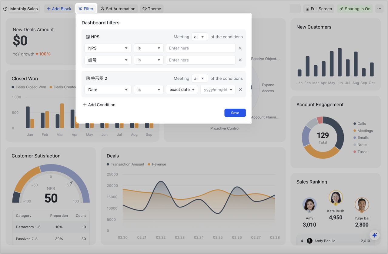This screenshot has width=388, height=254.
Task: Open Set Automation from the toolbar
Action: (x=102, y=8)
